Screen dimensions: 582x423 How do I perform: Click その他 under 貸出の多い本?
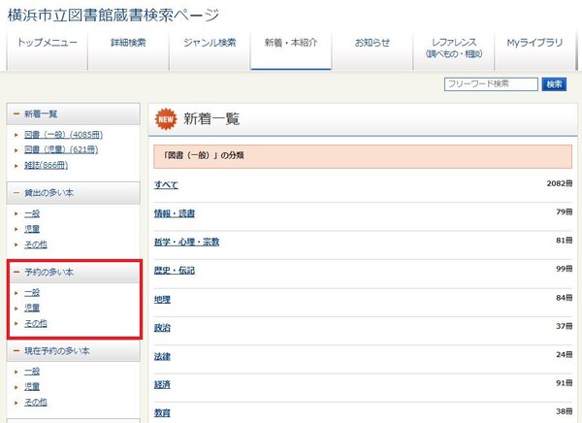coord(36,244)
